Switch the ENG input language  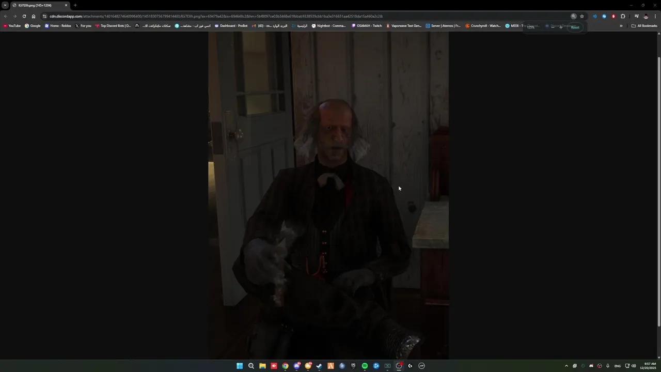pyautogui.click(x=618, y=366)
